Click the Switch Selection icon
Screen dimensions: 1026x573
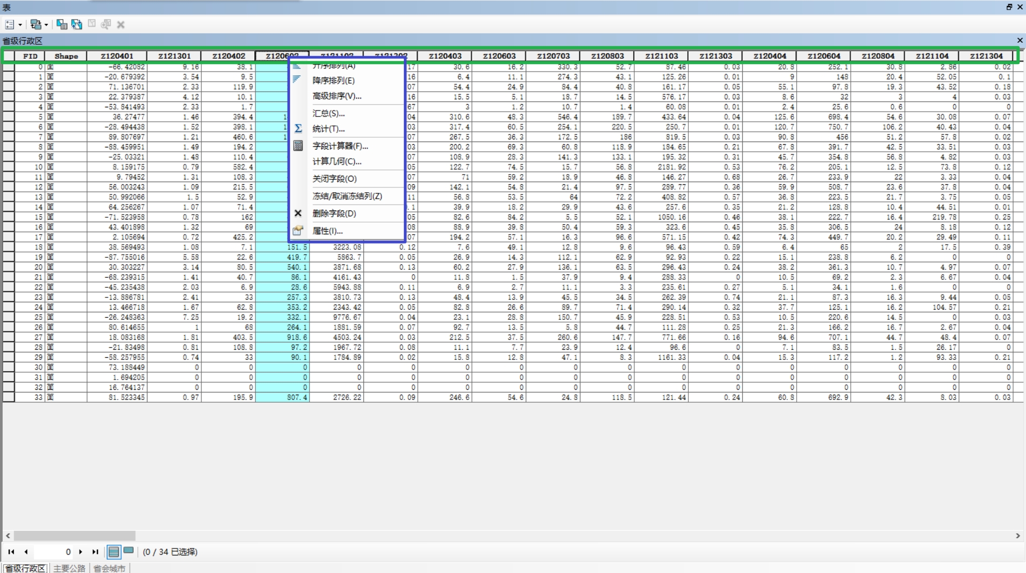tap(77, 25)
